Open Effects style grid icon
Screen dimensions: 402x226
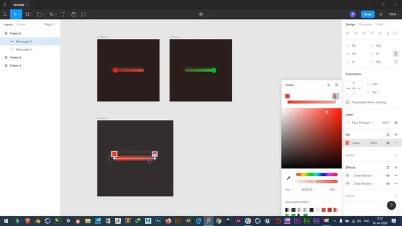[x=388, y=168]
